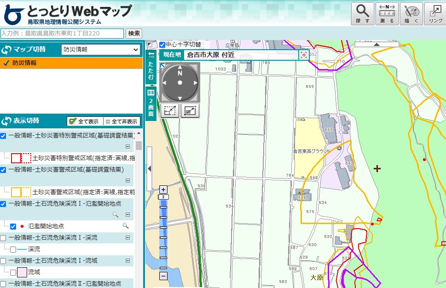Collapse compass panel with corner arrow
This screenshot has width=446, height=288.
tap(162, 65)
